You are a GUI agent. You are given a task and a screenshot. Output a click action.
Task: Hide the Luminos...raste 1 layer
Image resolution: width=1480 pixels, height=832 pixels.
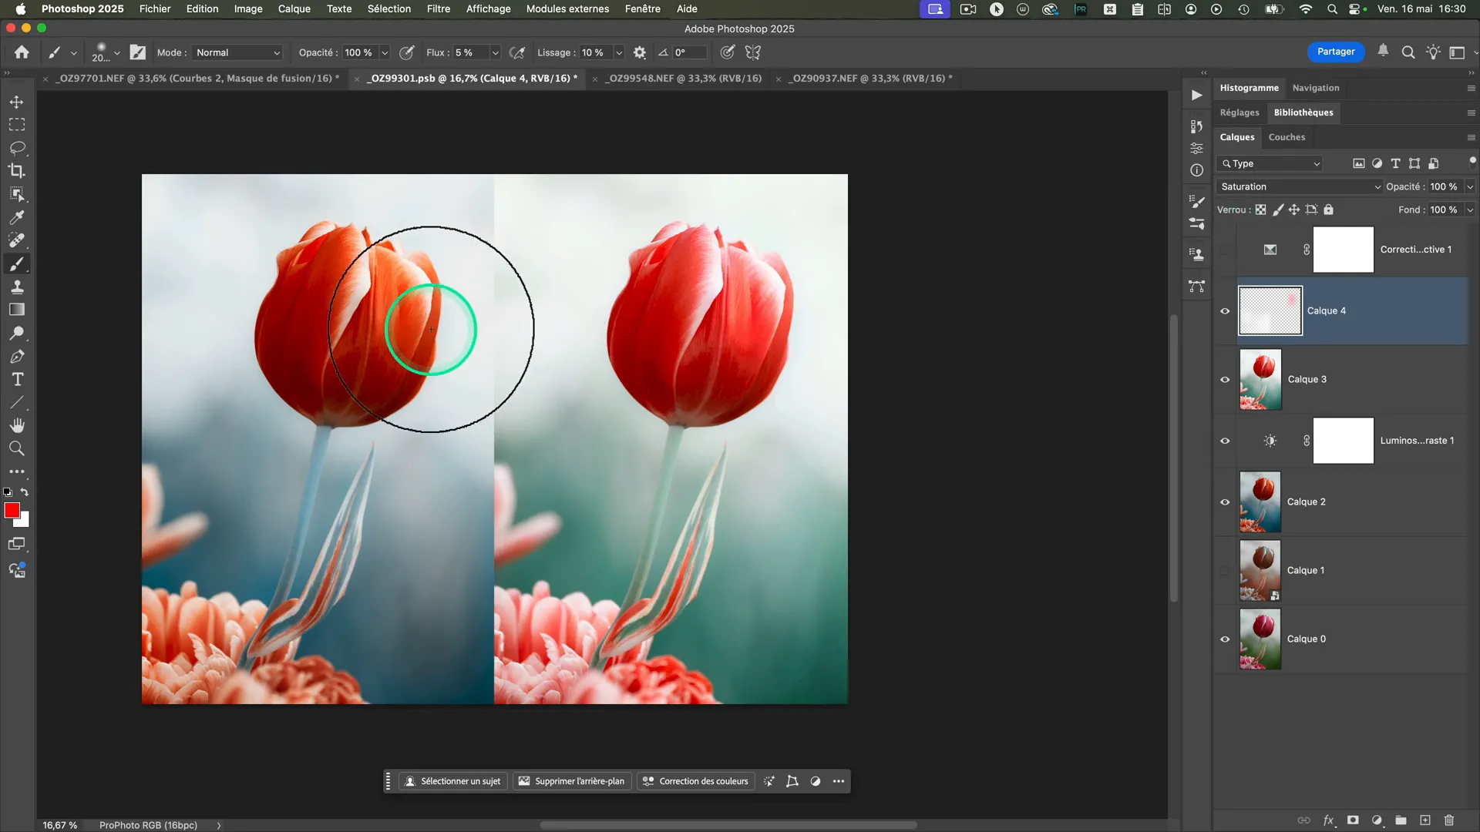pos(1225,441)
